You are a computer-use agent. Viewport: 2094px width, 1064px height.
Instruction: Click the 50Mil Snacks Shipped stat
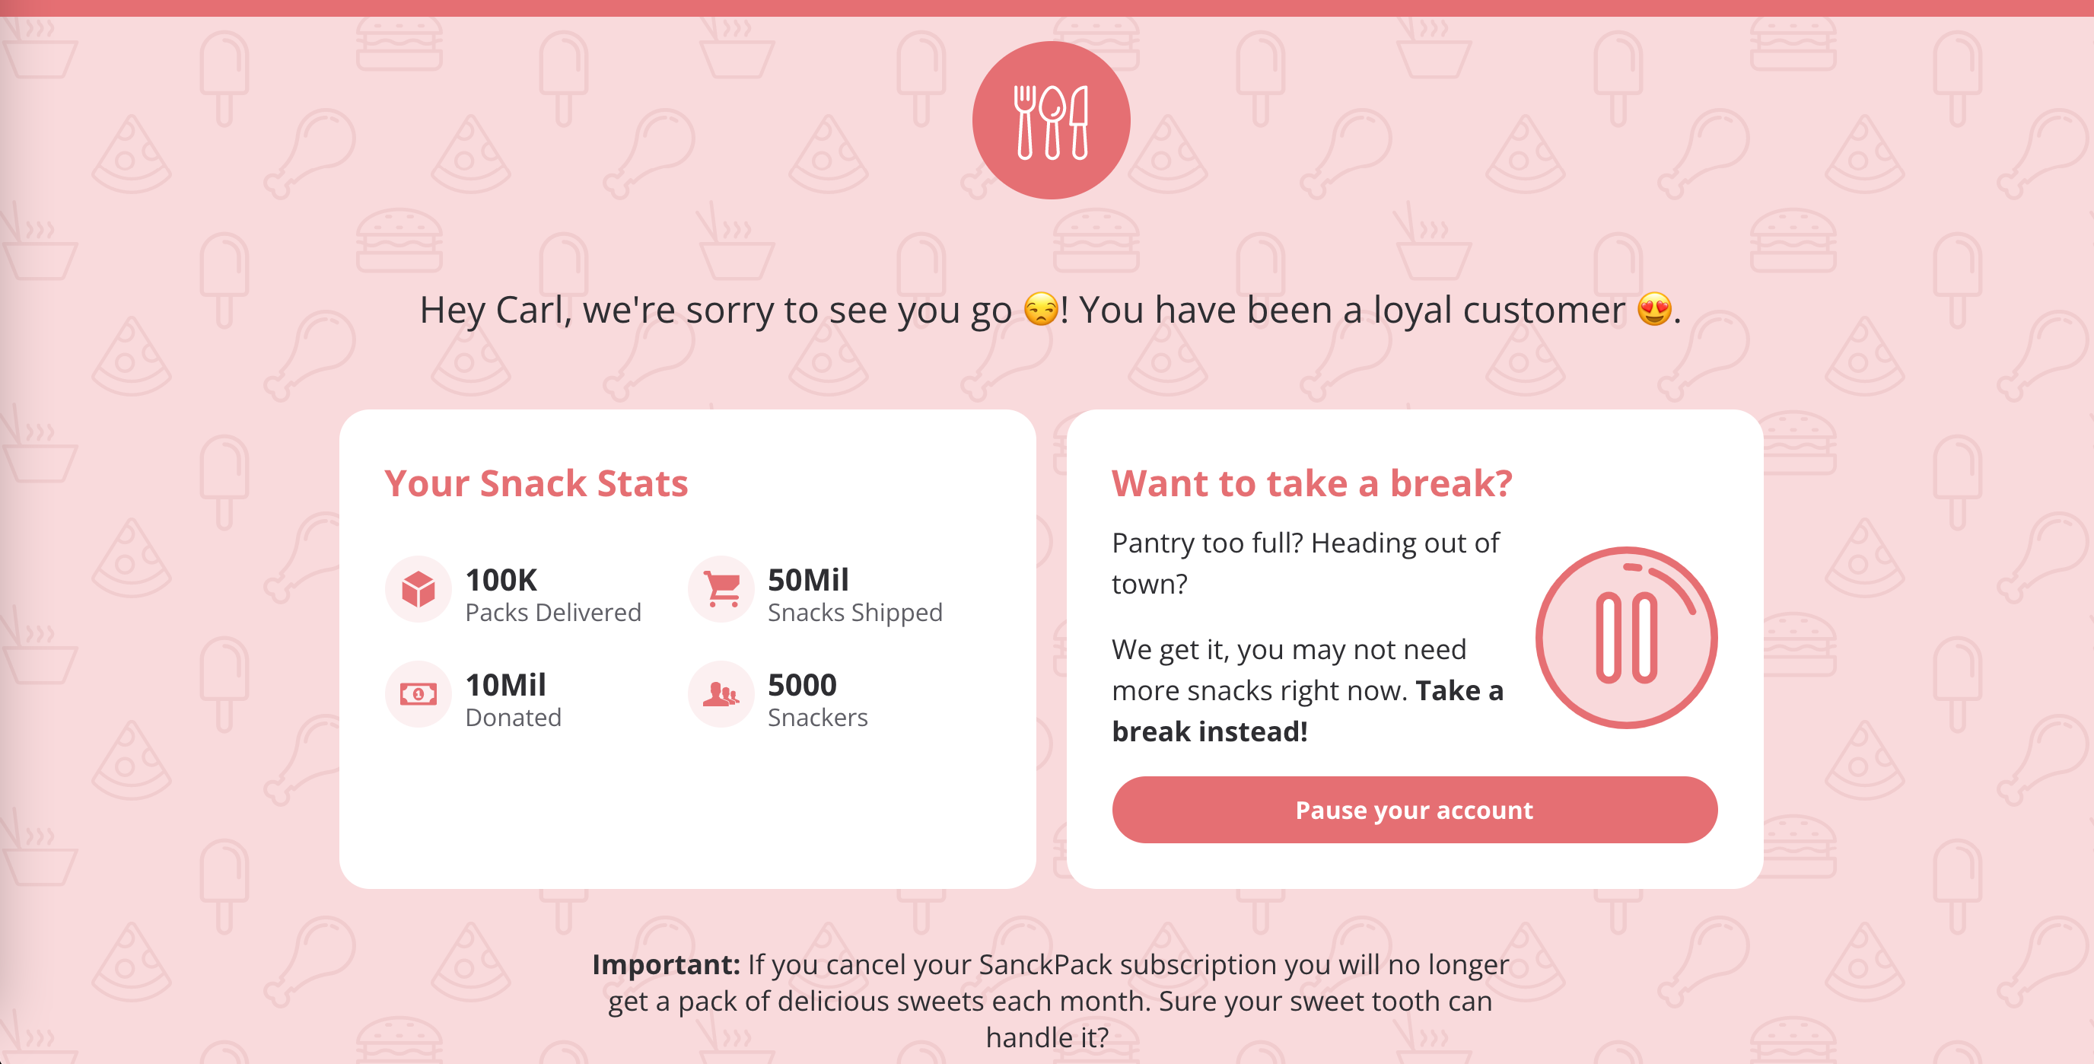pos(854,595)
